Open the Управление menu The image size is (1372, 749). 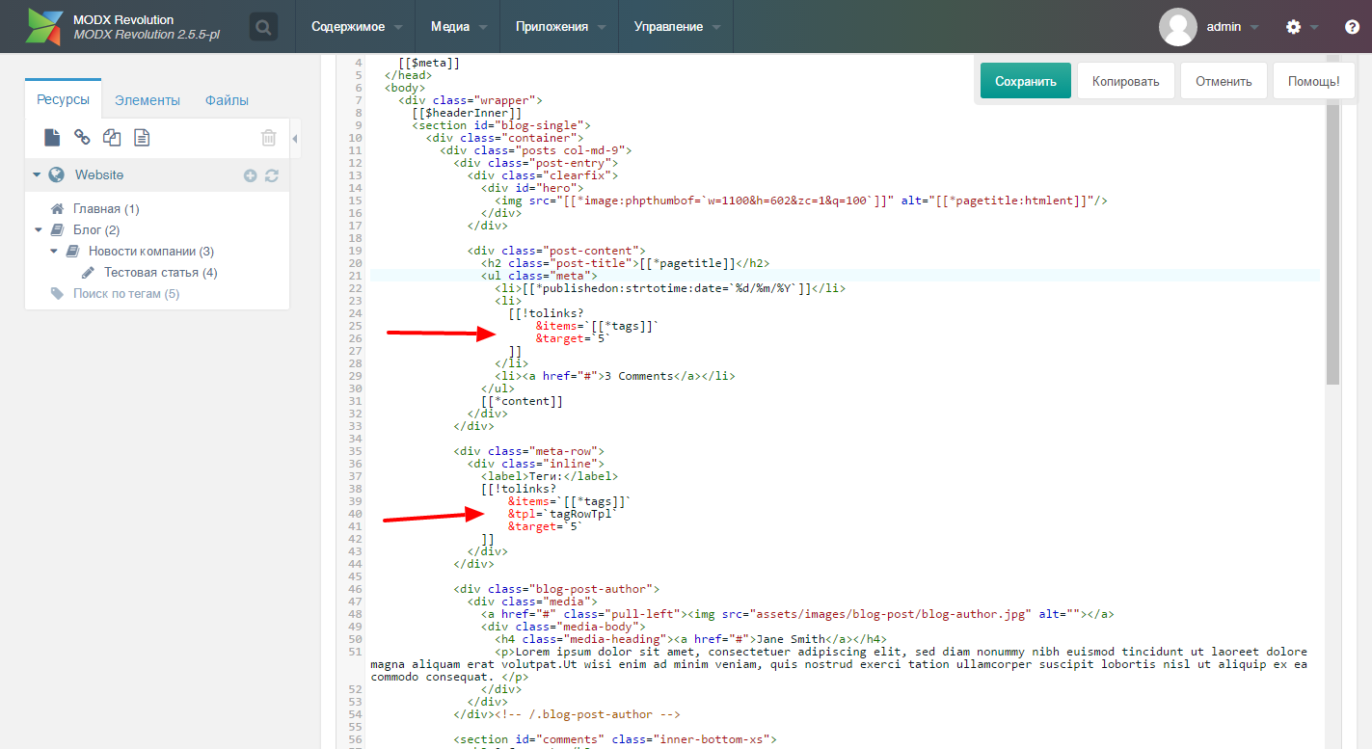click(677, 27)
